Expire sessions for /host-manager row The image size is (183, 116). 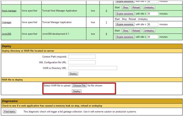[125, 14]
